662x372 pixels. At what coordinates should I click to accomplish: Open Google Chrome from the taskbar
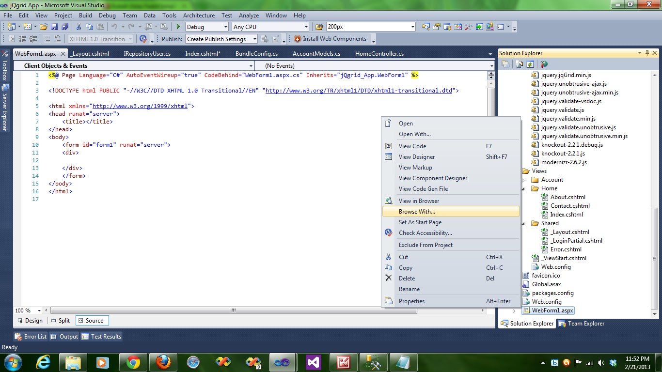point(133,362)
